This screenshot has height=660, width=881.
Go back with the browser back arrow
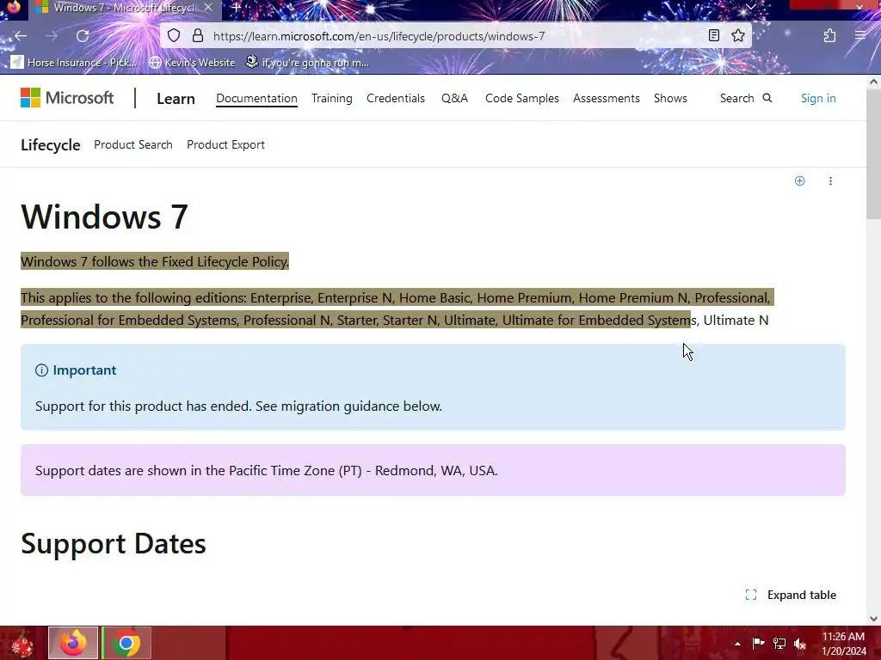click(21, 36)
